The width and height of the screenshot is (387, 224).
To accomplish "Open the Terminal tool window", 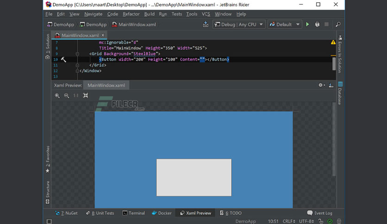I will coord(133,213).
